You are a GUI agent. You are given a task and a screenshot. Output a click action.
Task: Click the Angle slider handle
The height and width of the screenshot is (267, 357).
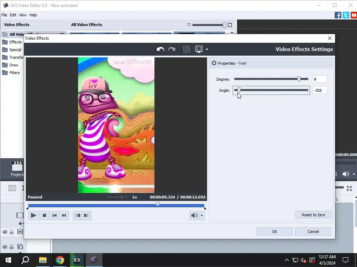point(239,90)
